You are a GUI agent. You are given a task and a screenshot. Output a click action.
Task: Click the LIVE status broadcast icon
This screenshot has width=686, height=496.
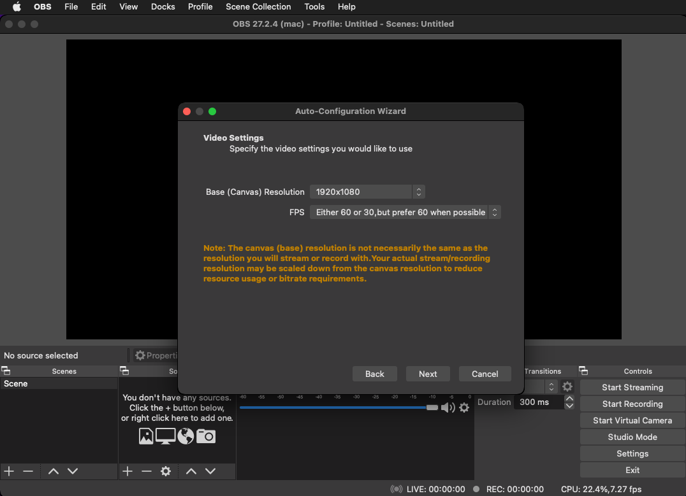(x=397, y=489)
